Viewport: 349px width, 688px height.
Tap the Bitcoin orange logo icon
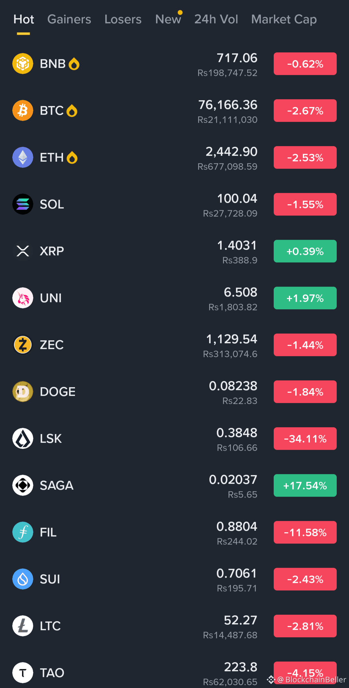23,111
